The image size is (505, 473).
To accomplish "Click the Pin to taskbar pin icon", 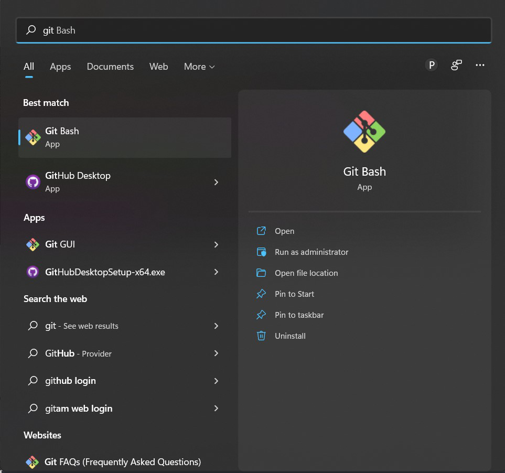I will pos(261,315).
